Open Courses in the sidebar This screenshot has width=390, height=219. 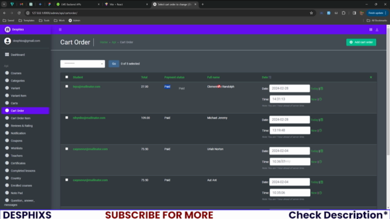click(16, 73)
